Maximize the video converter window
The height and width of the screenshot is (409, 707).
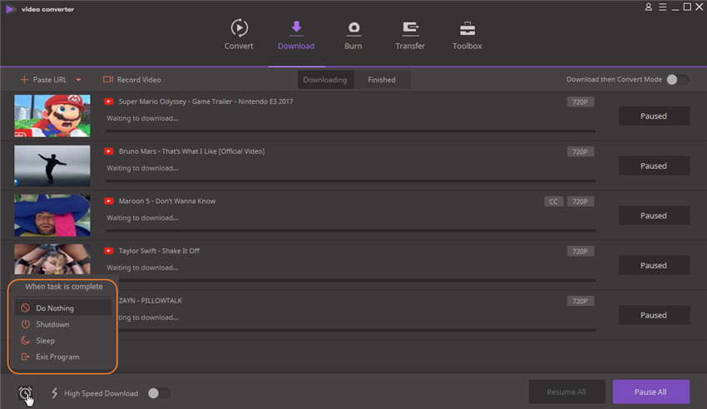(687, 7)
